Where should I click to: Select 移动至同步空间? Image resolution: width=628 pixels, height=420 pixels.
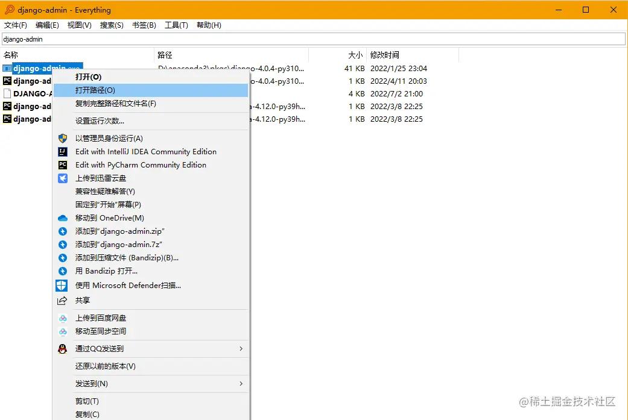coord(151,331)
